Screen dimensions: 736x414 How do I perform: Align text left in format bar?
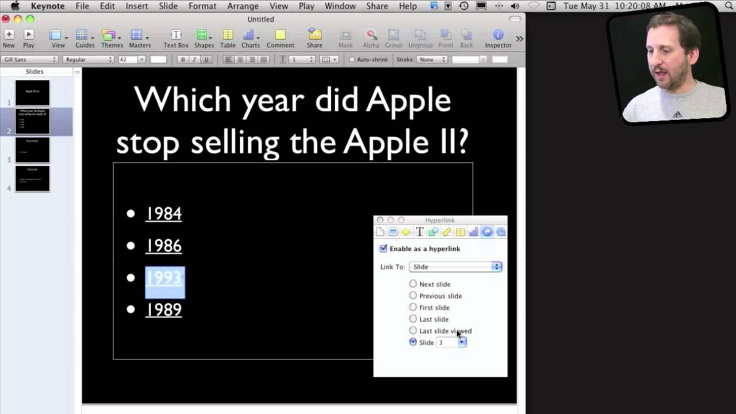228,60
